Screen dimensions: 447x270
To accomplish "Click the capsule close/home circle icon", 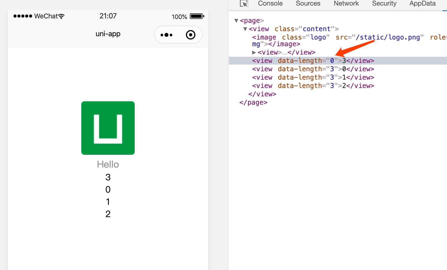I will (191, 35).
